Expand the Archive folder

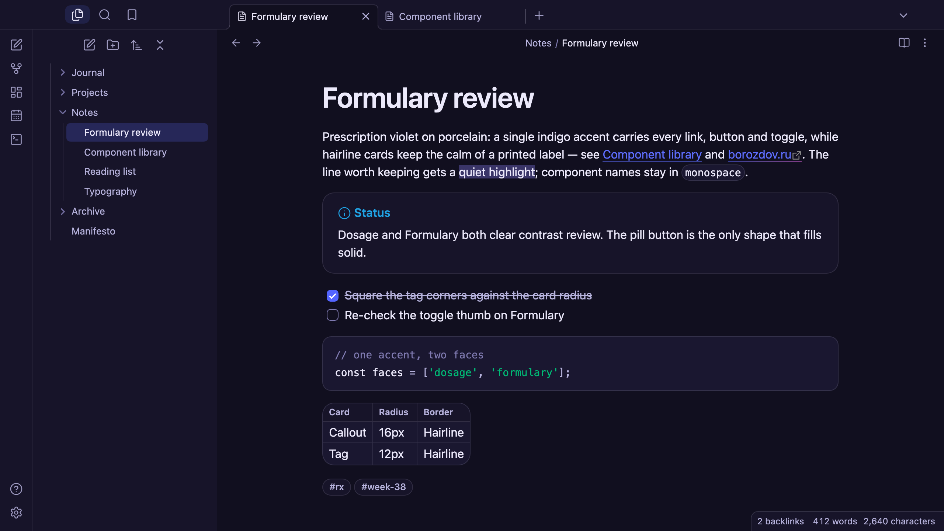point(63,211)
